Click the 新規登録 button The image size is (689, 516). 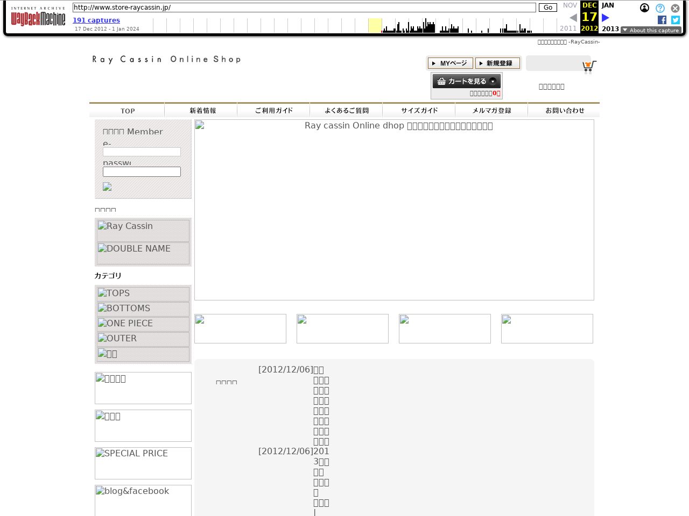[498, 63]
